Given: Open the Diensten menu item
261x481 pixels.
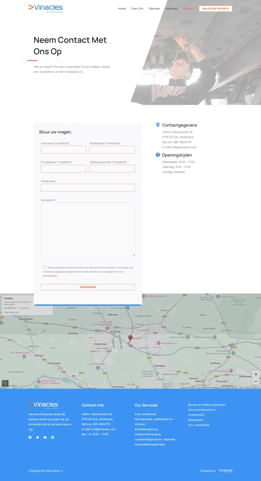Looking at the screenshot, I should coord(154,9).
